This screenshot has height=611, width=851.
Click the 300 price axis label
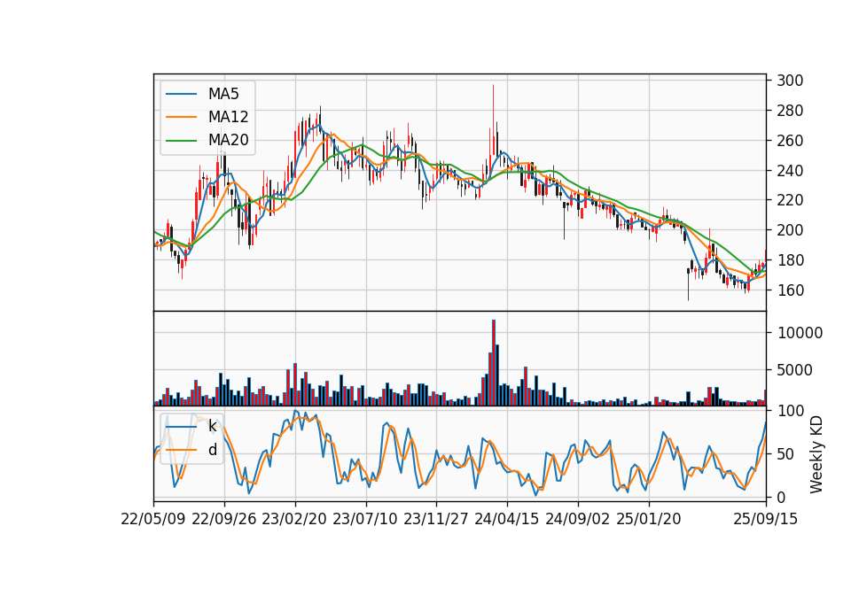pyautogui.click(x=790, y=81)
